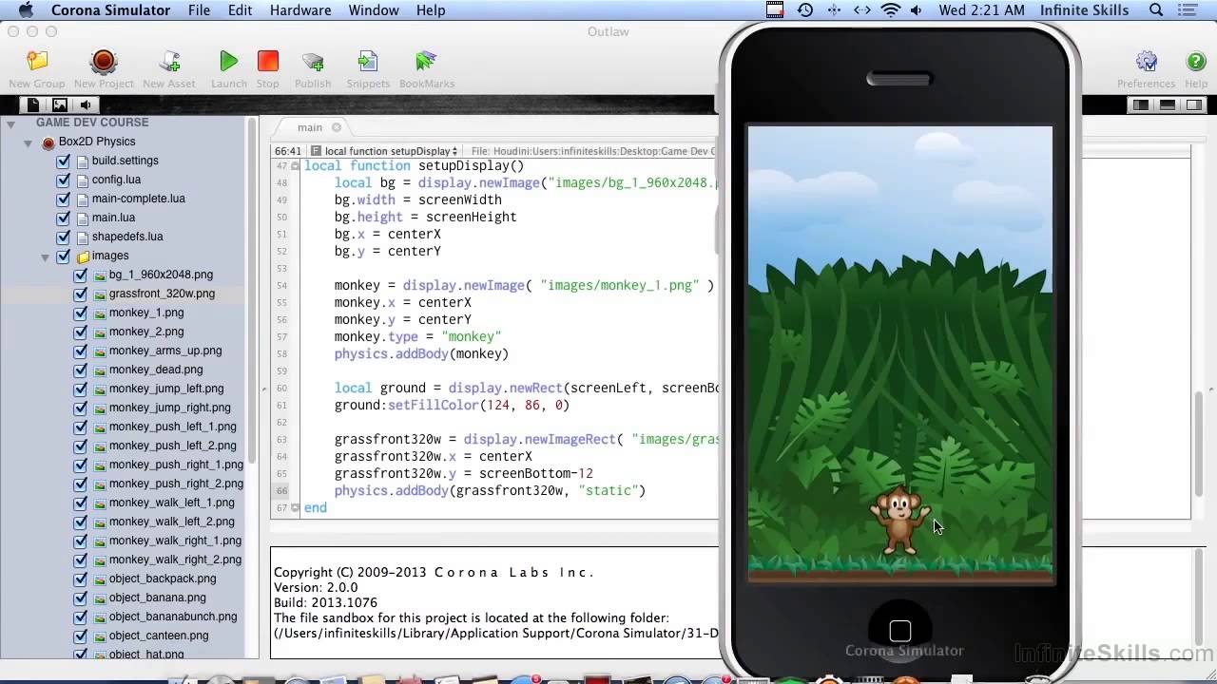
Task: Toggle the object_banana.png checkbox
Action: (81, 598)
